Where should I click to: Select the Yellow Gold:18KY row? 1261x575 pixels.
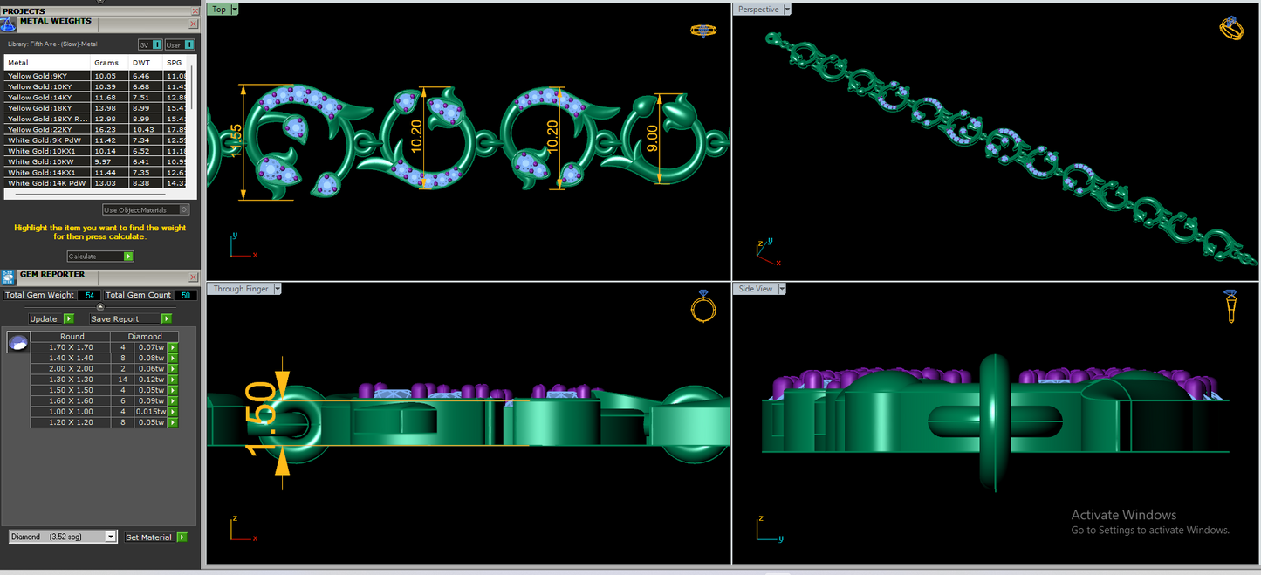point(96,108)
